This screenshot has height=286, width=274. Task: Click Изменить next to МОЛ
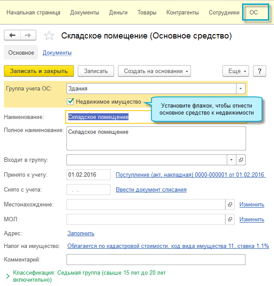(252, 219)
